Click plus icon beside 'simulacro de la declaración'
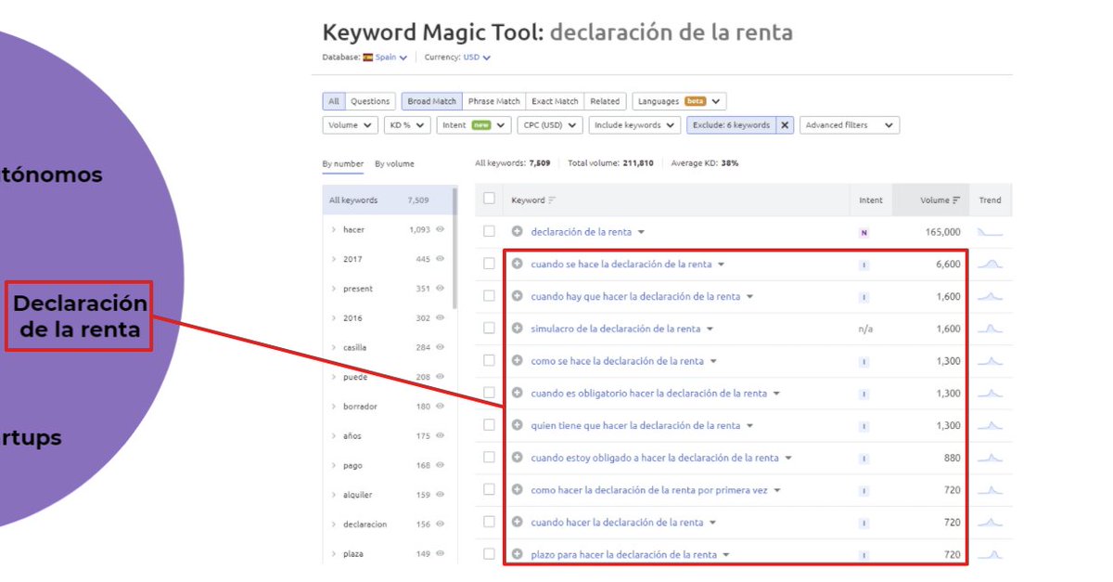Viewport: 1113px width, 582px height. pyautogui.click(x=517, y=329)
